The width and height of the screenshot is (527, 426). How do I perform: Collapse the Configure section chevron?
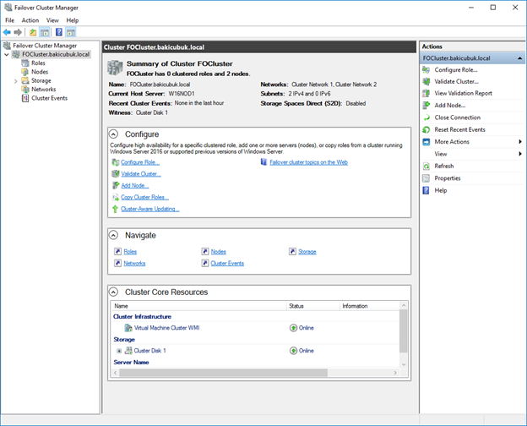[114, 134]
